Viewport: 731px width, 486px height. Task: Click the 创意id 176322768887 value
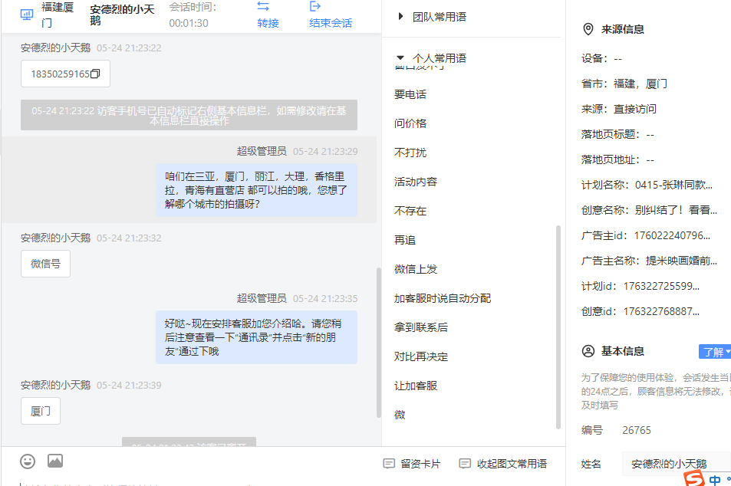[x=661, y=311]
